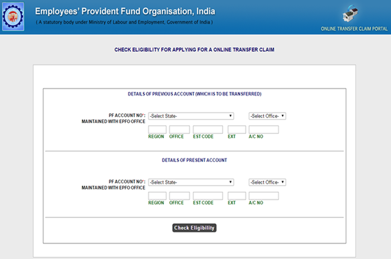Screen dimensions: 391x259
Task: Focus previous account EXT field
Action: click(237, 130)
